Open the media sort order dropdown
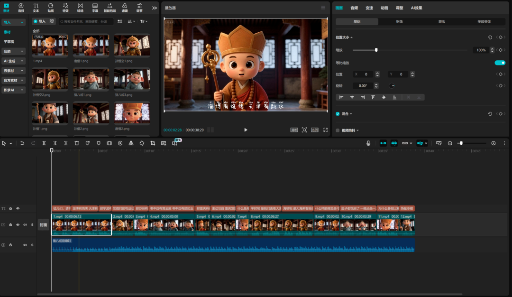Viewport: 512px width, 297px height. click(x=131, y=21)
